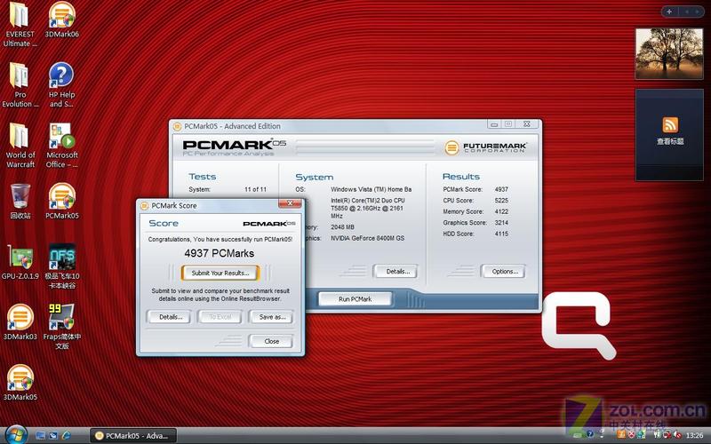Click the Submit Your Results button
711x444 pixels.
pyautogui.click(x=220, y=274)
